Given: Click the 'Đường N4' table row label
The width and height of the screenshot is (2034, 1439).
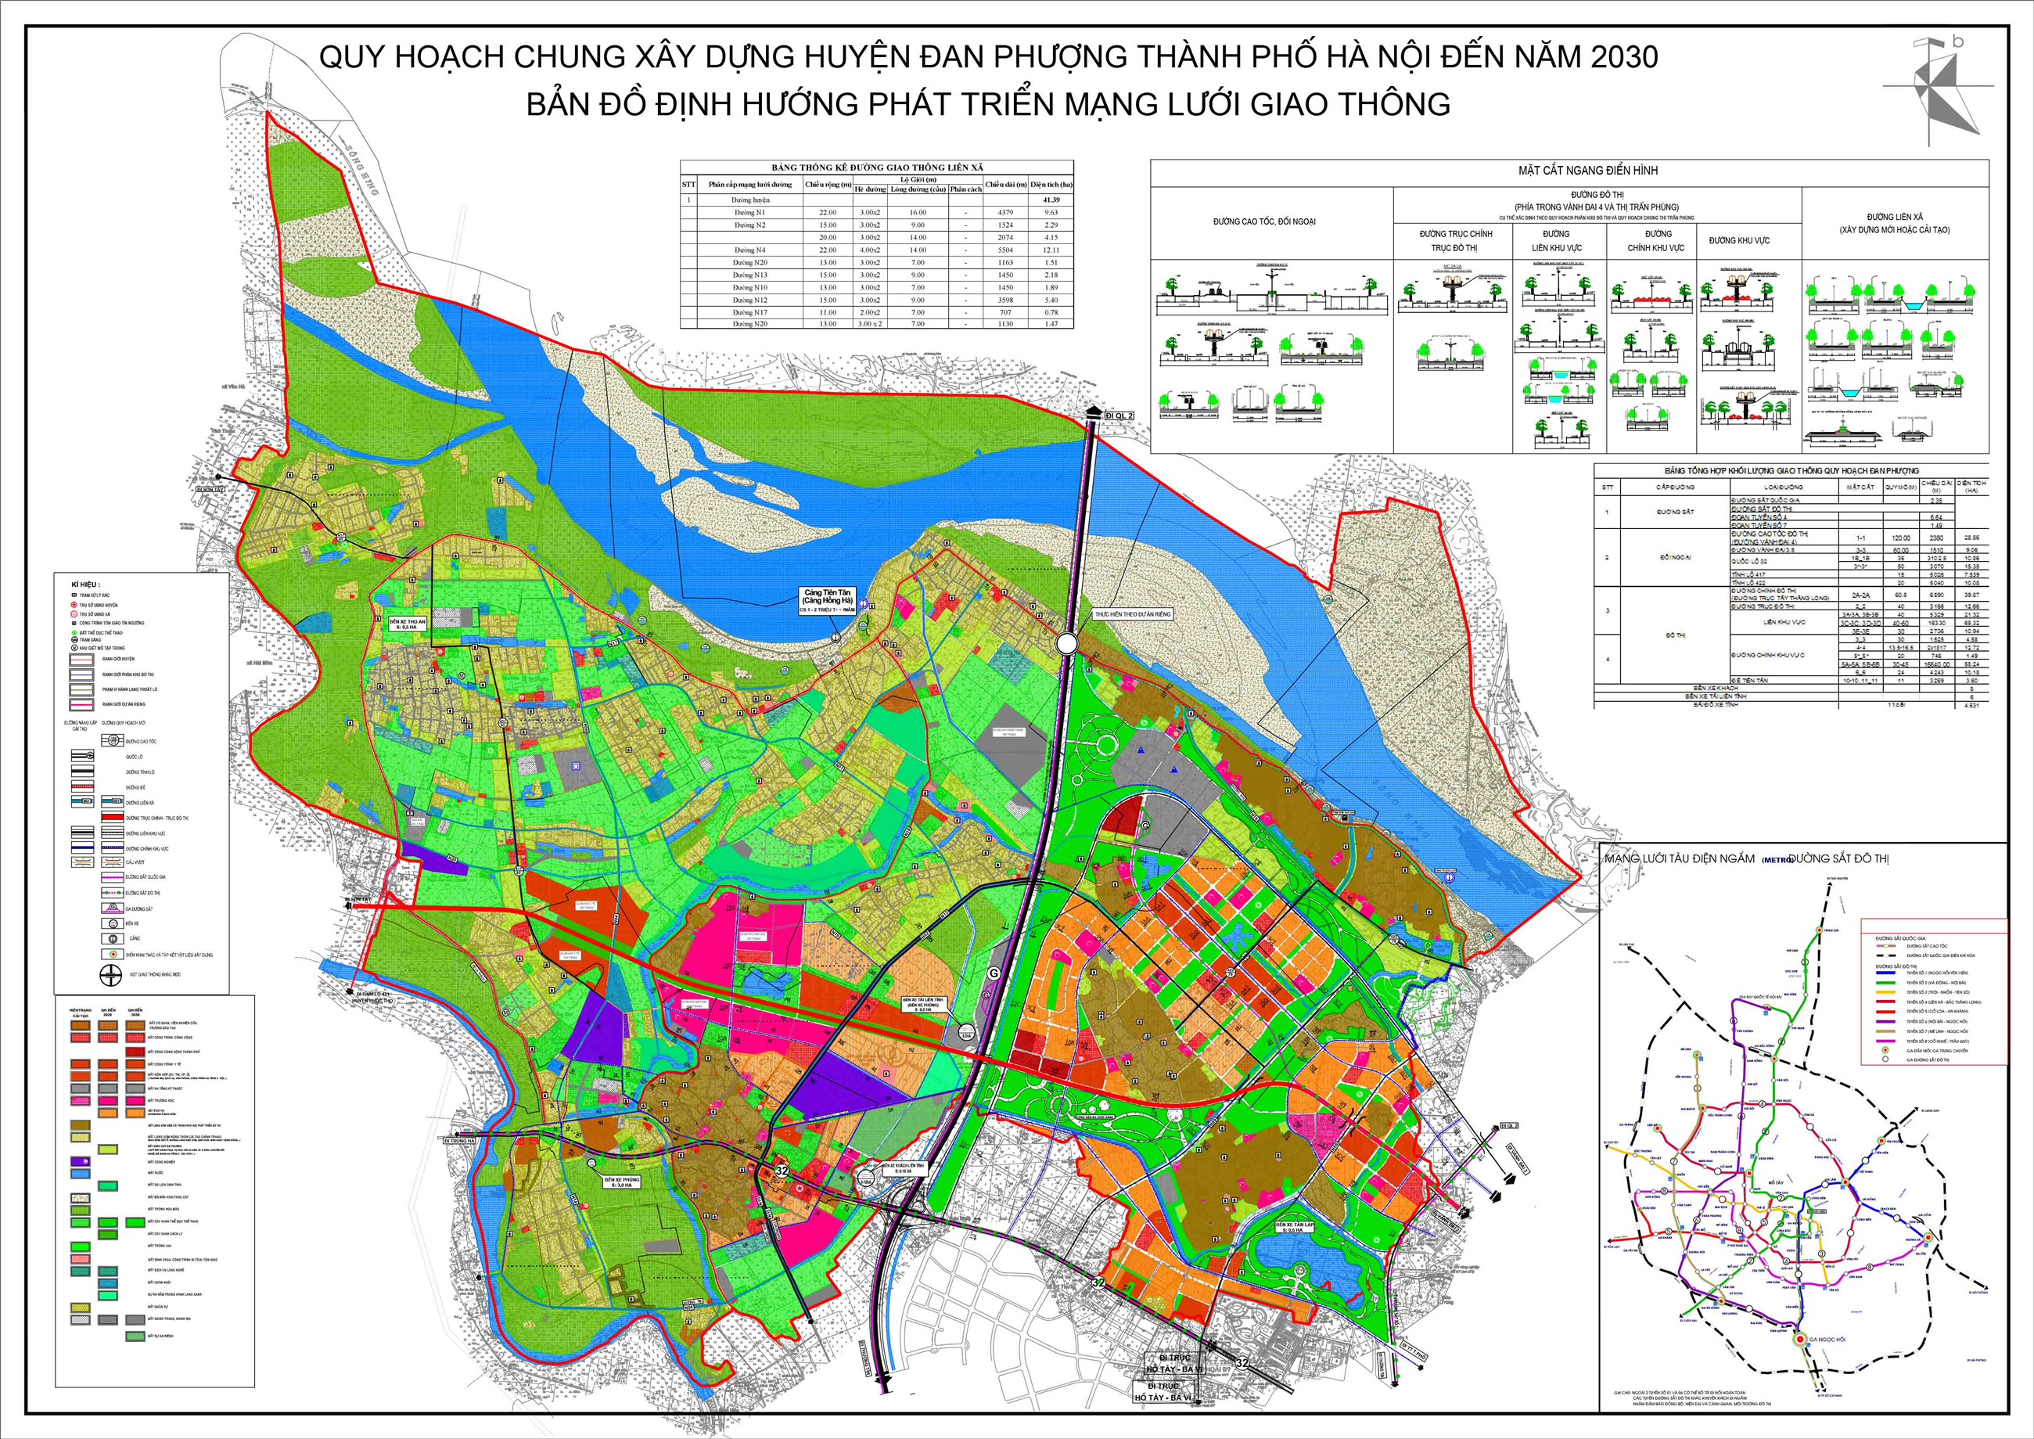Looking at the screenshot, I should [x=750, y=250].
